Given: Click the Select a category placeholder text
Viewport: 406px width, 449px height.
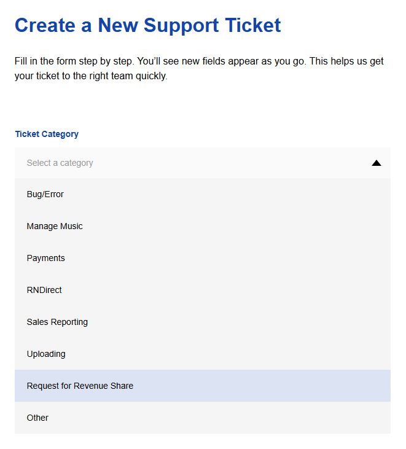Looking at the screenshot, I should pyautogui.click(x=60, y=163).
